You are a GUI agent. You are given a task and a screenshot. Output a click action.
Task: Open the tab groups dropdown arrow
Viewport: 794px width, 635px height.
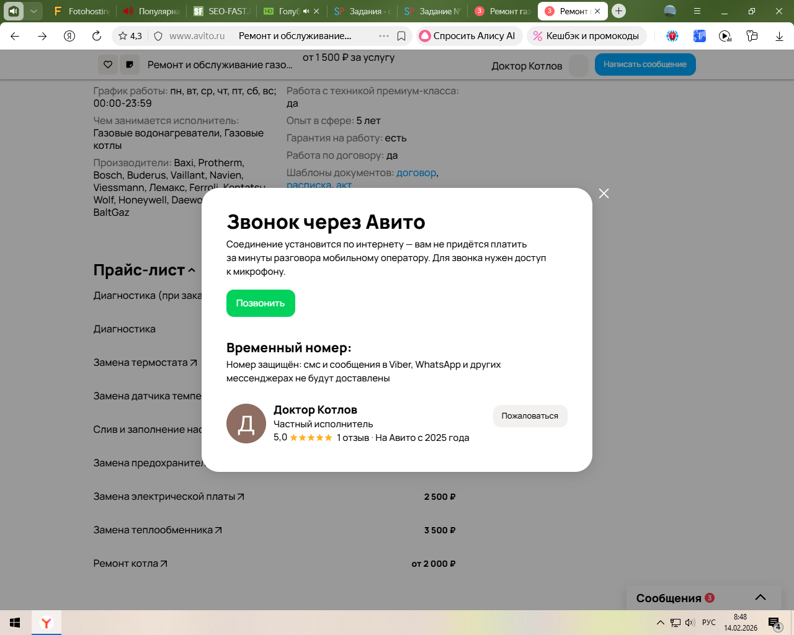pos(33,11)
